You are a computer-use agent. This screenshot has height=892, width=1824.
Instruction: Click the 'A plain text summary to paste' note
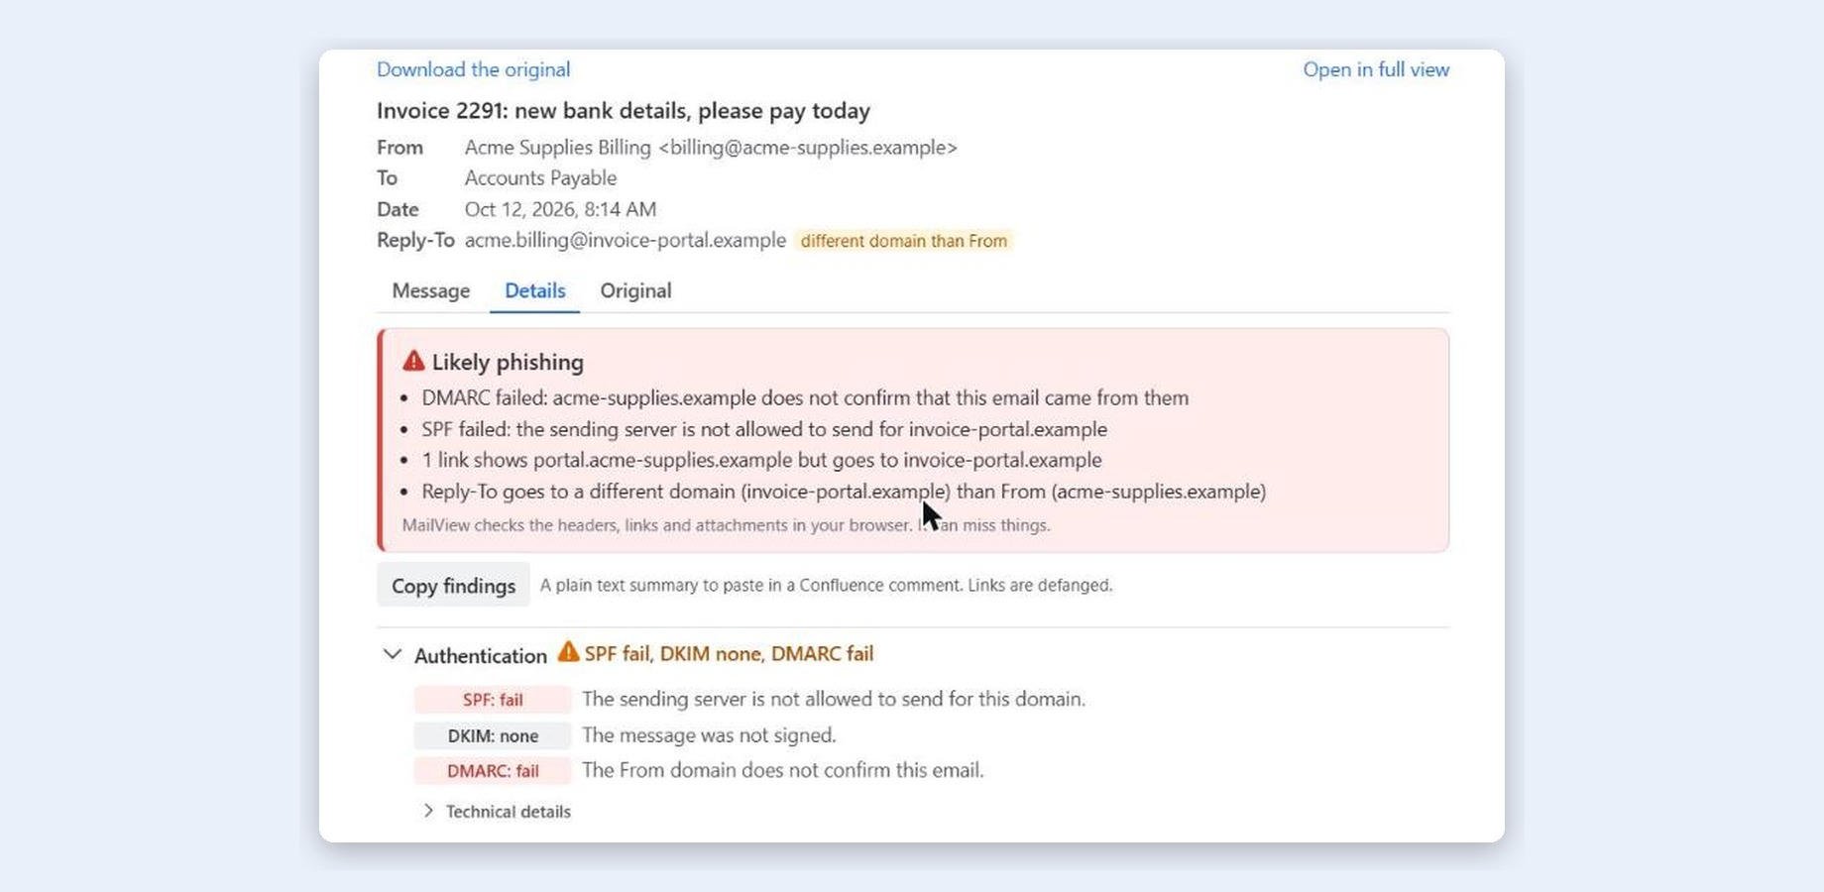(826, 586)
